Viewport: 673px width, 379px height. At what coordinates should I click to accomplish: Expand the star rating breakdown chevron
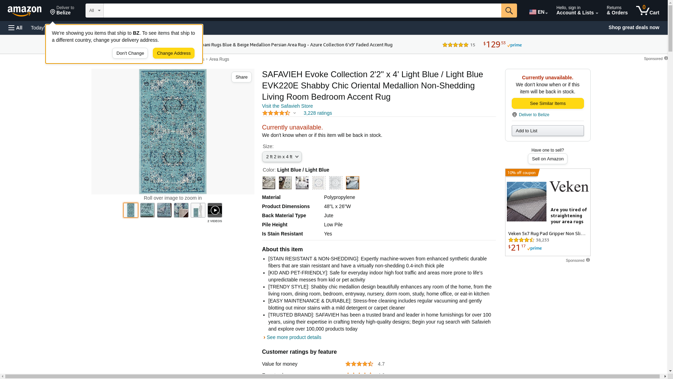pyautogui.click(x=294, y=113)
